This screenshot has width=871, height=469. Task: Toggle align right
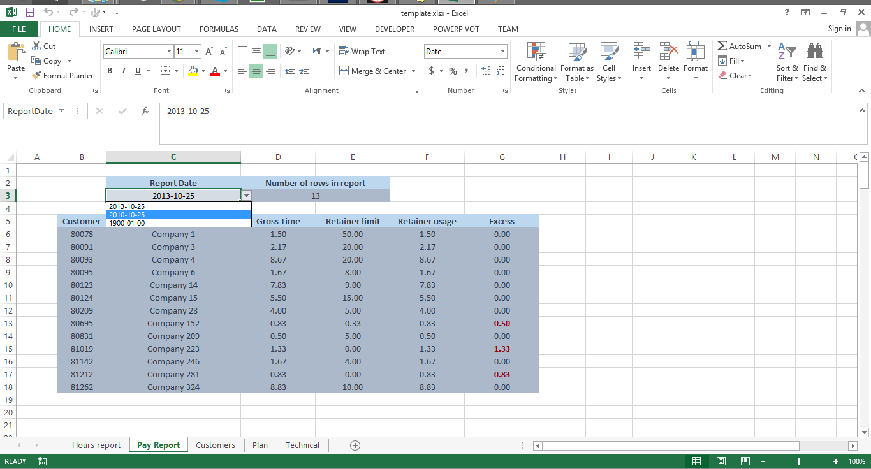(270, 71)
